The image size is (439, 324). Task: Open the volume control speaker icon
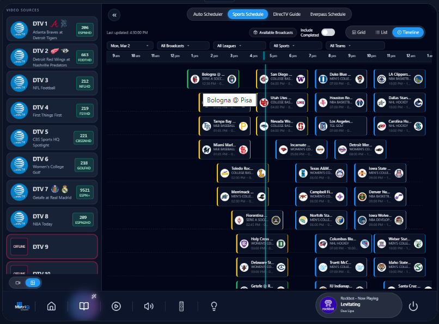(x=149, y=306)
